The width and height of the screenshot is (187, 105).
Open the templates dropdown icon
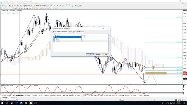pyautogui.click(x=80, y=6)
